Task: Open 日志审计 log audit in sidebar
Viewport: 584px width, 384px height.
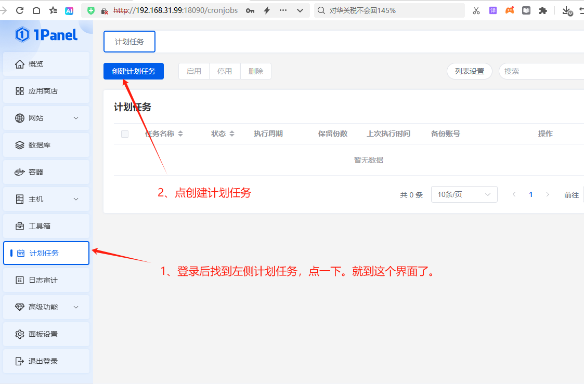Action: click(46, 280)
